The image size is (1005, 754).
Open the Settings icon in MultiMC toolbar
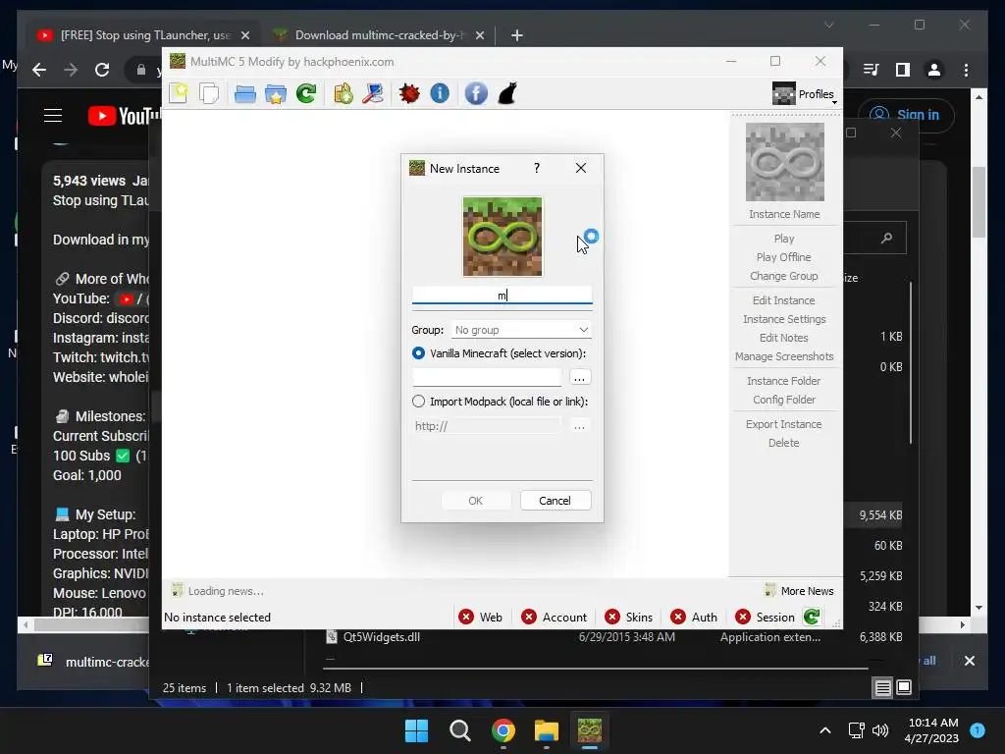pos(343,93)
